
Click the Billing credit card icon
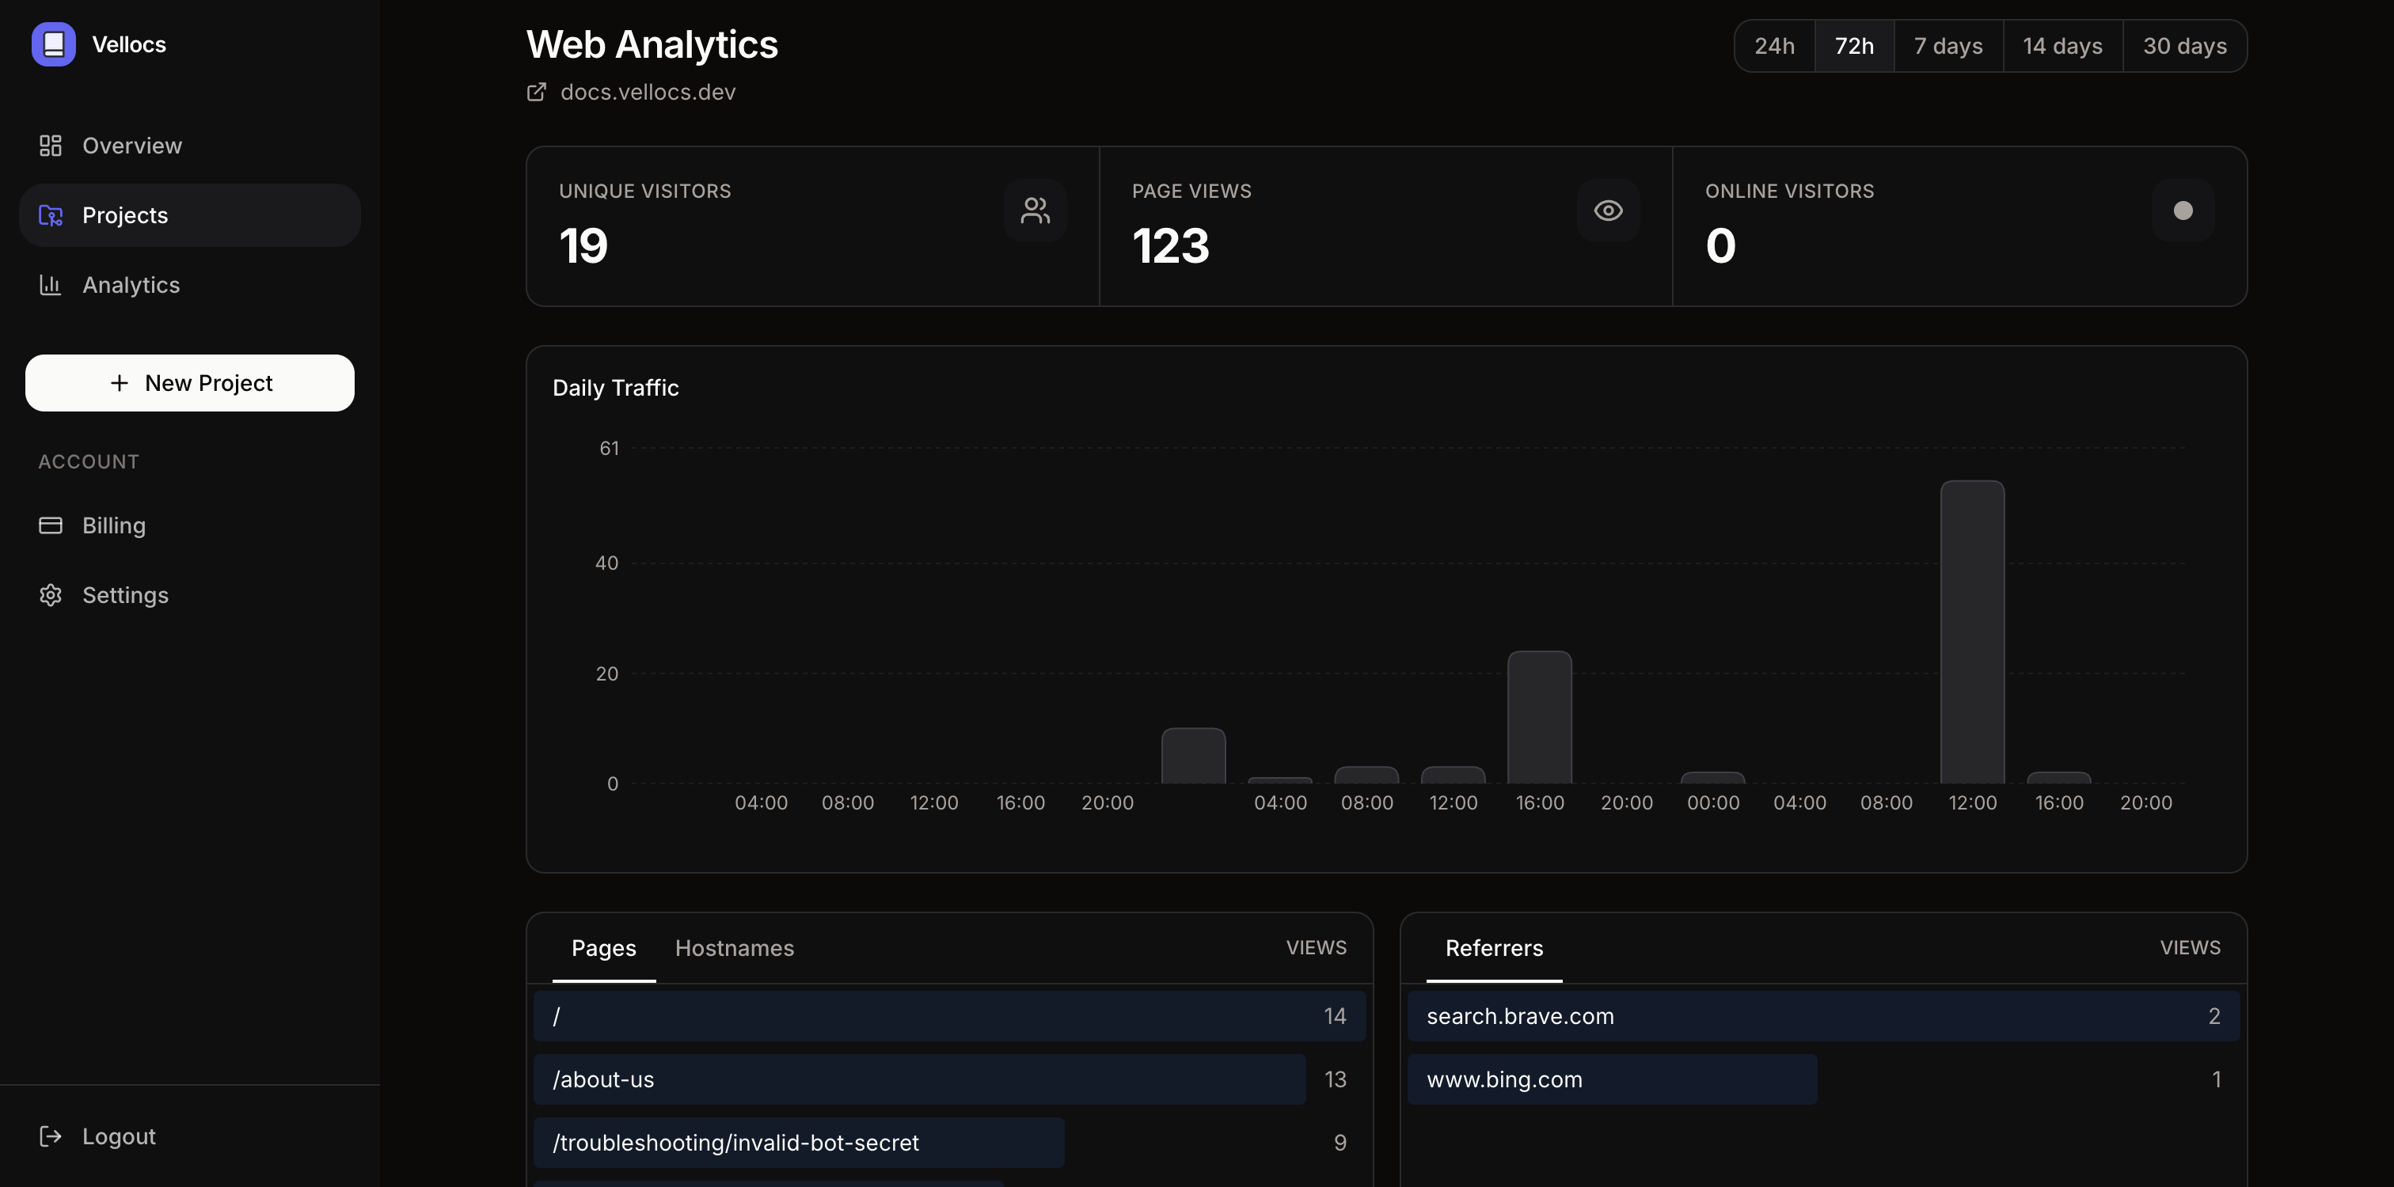coord(50,525)
